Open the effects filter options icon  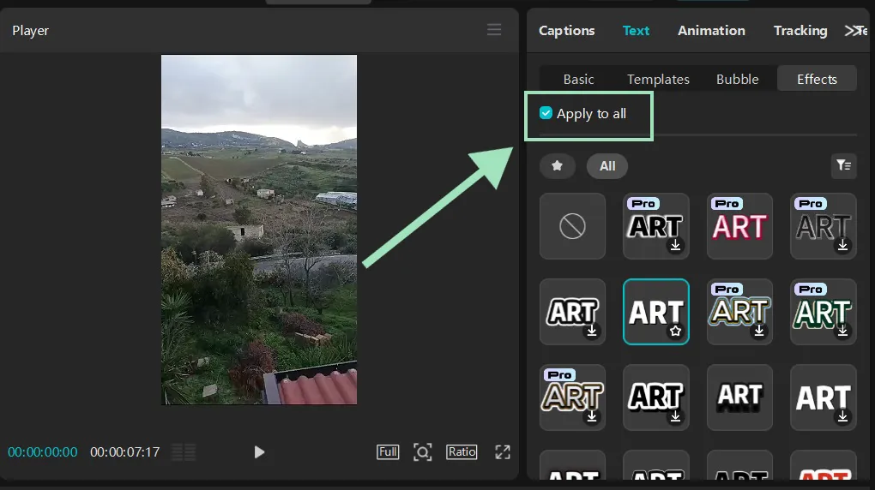843,165
